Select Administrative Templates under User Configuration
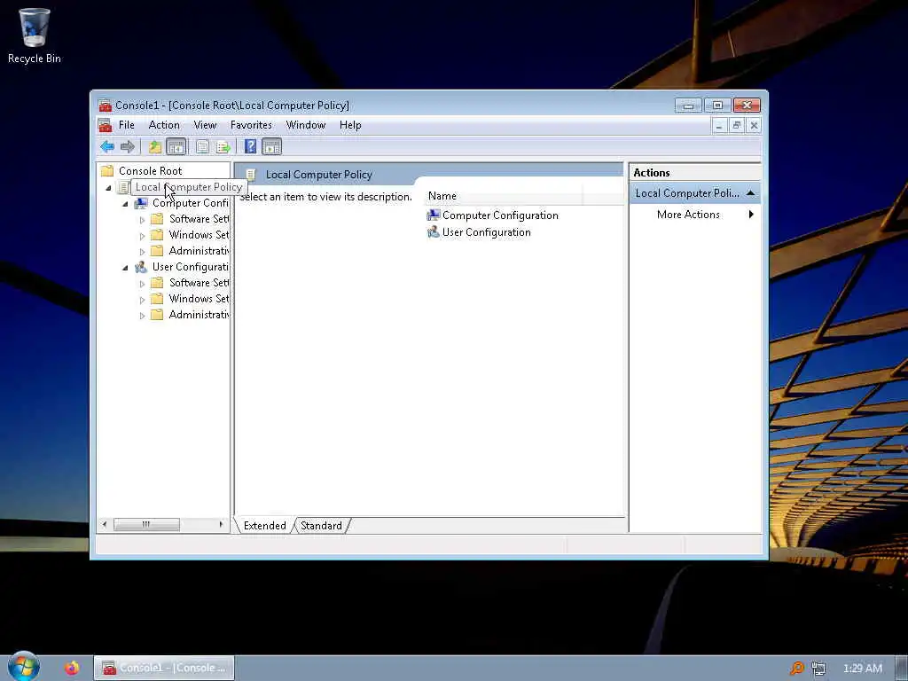The height and width of the screenshot is (681, 908). point(199,315)
